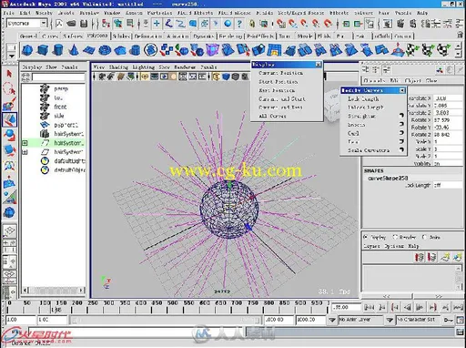Create a polygon plane from the shelf
The image size is (466, 348).
point(88,50)
